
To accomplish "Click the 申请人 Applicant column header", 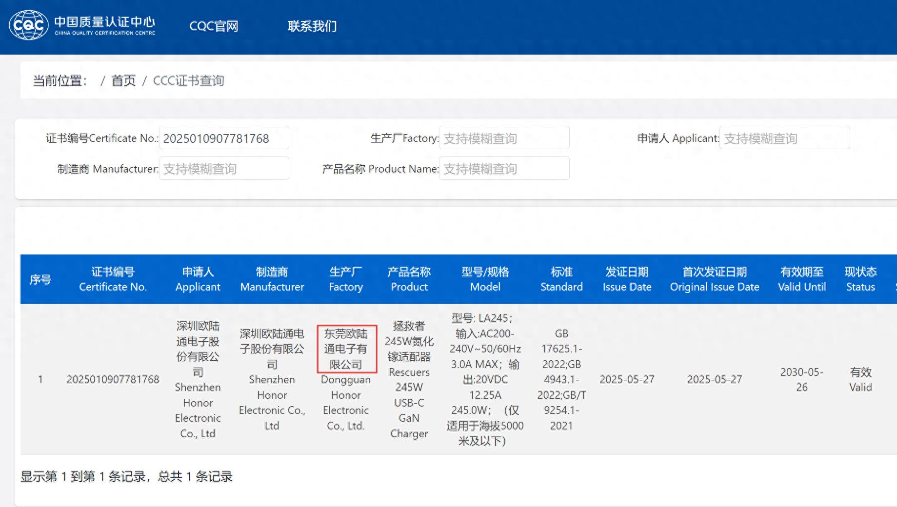I will click(198, 279).
